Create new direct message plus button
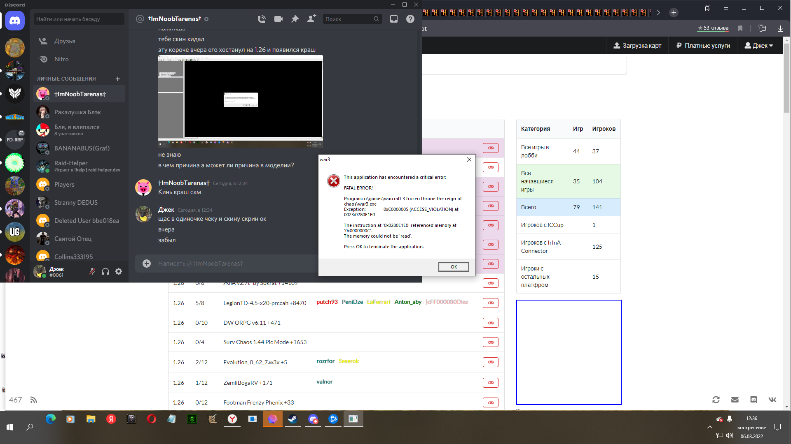Image resolution: width=791 pixels, height=444 pixels. point(118,79)
